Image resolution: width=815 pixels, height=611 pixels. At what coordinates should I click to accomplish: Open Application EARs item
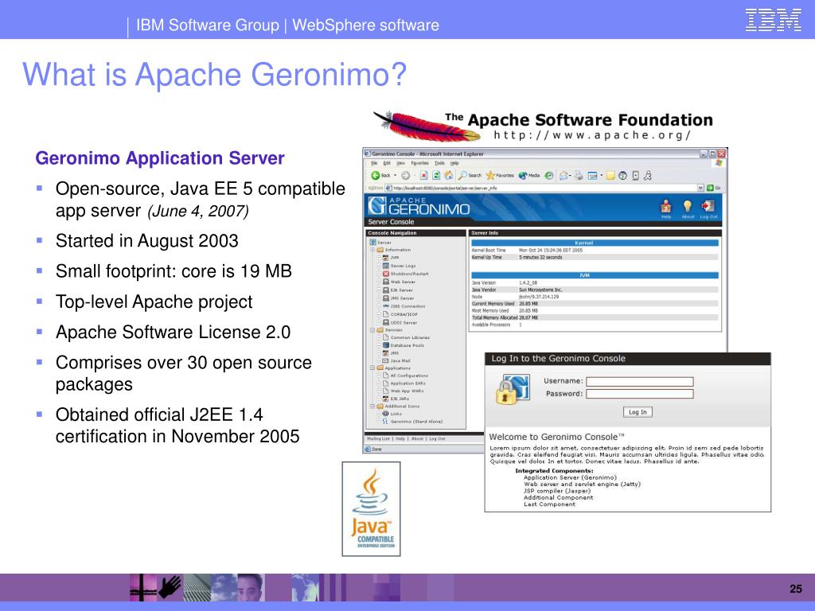[x=404, y=383]
